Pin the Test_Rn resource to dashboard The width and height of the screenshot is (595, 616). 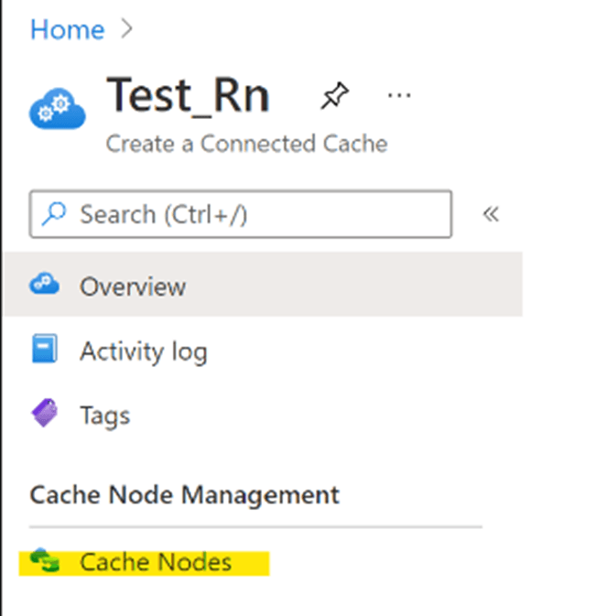click(334, 95)
